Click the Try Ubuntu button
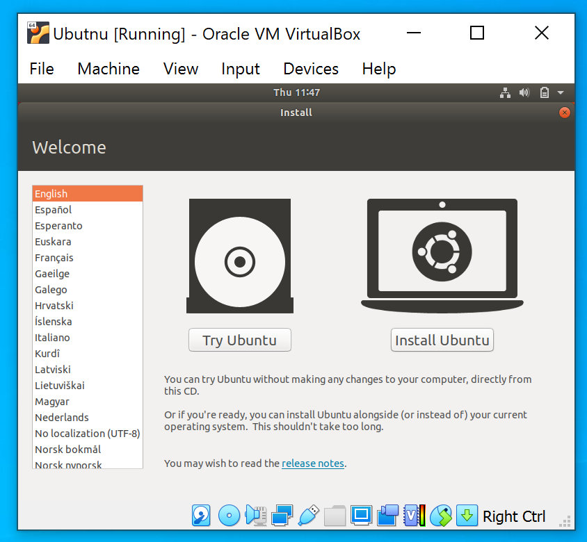Screen dimensions: 587x542 [x=240, y=340]
